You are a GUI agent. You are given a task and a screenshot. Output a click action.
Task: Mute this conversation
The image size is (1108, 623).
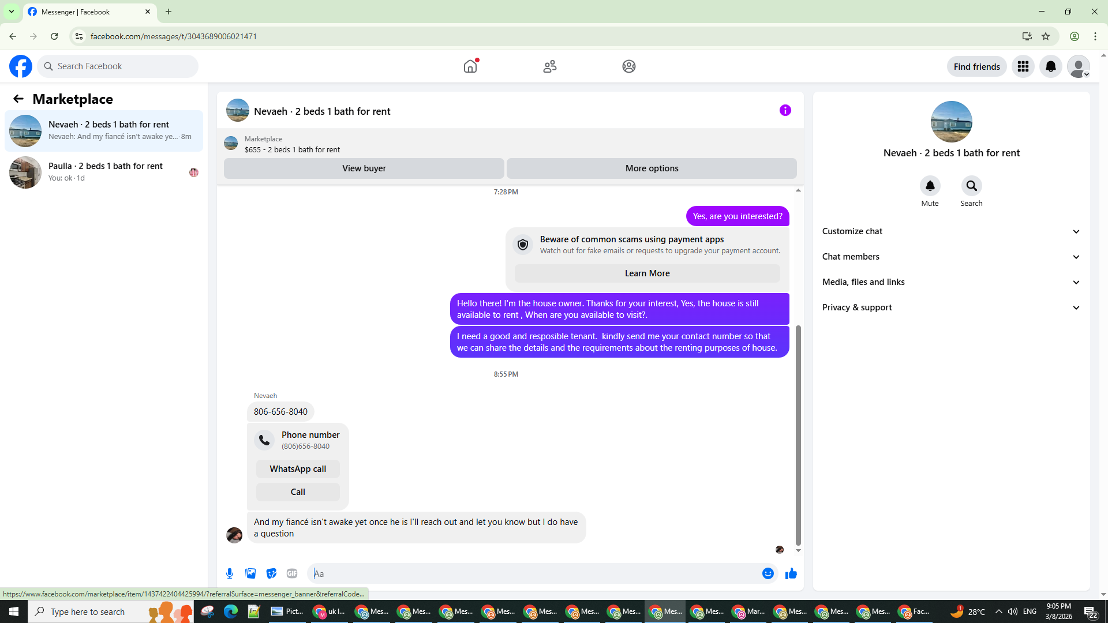click(x=930, y=186)
